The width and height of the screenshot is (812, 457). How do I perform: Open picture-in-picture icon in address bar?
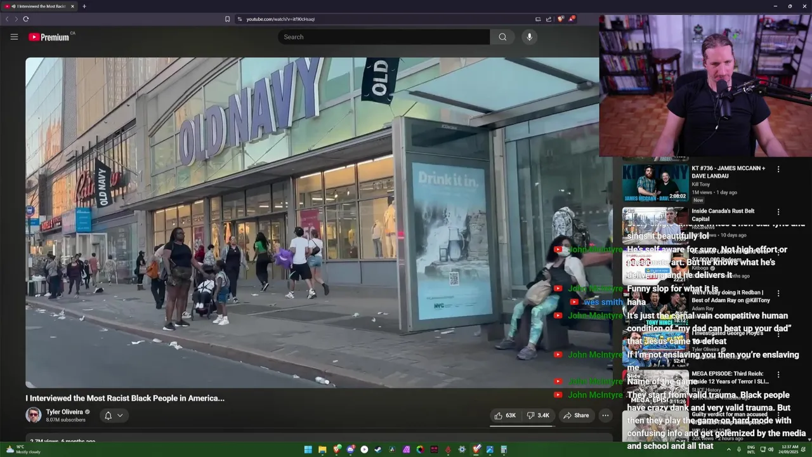pyautogui.click(x=538, y=19)
